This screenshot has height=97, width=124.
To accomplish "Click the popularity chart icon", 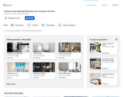I will click(117, 39).
